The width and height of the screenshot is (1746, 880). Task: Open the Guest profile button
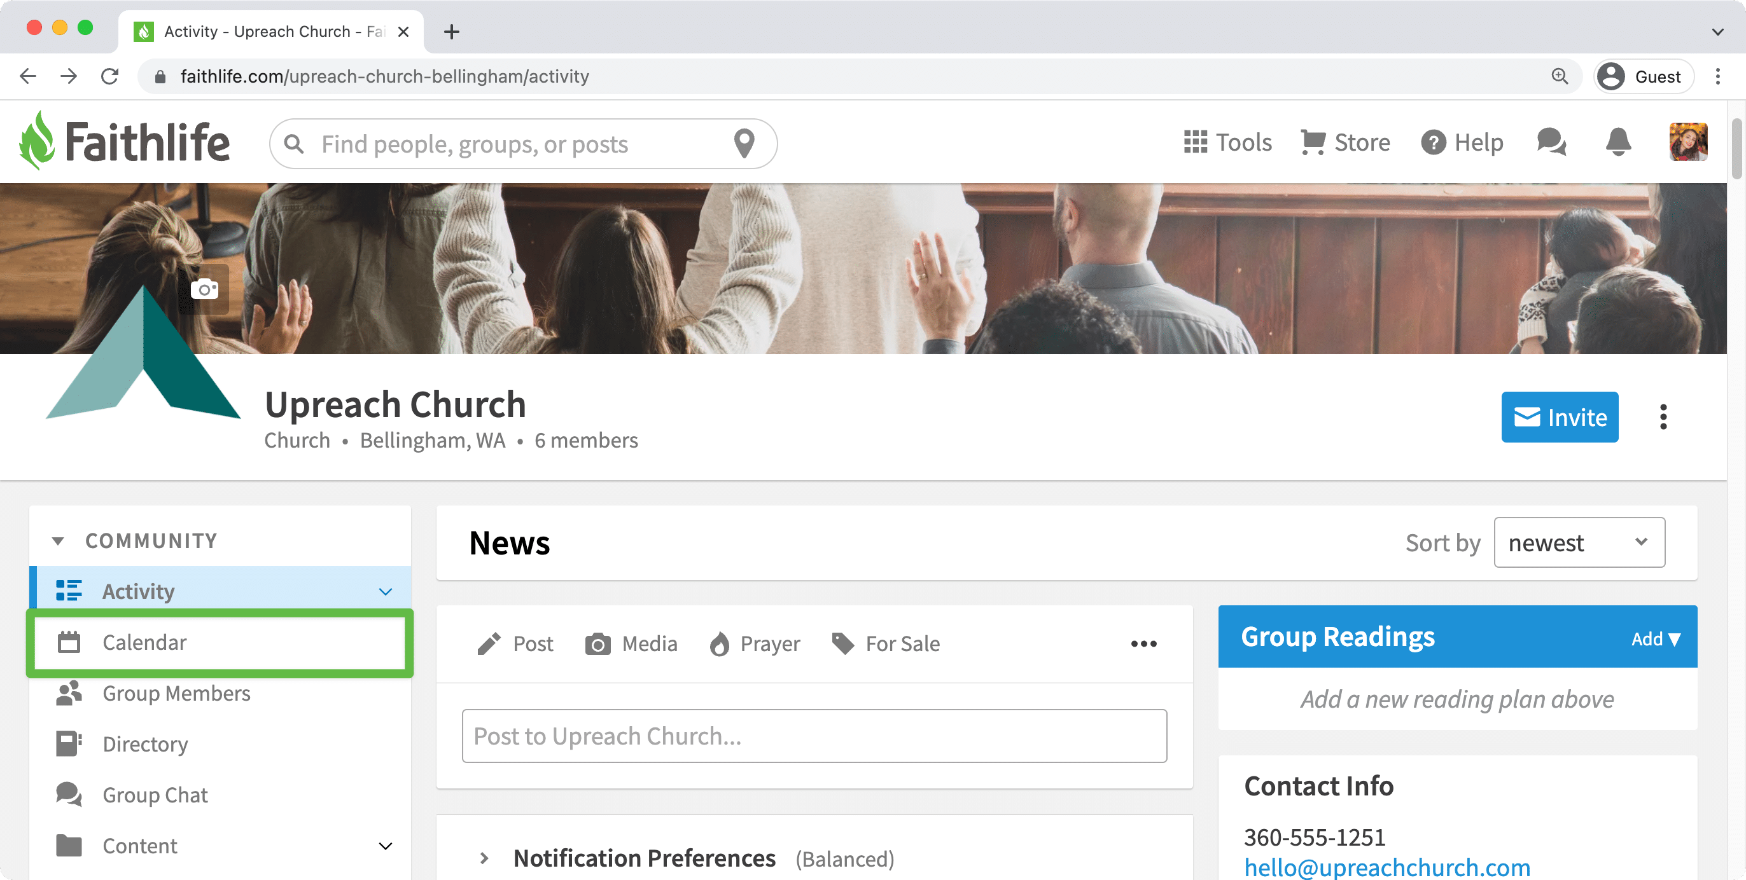click(x=1643, y=76)
